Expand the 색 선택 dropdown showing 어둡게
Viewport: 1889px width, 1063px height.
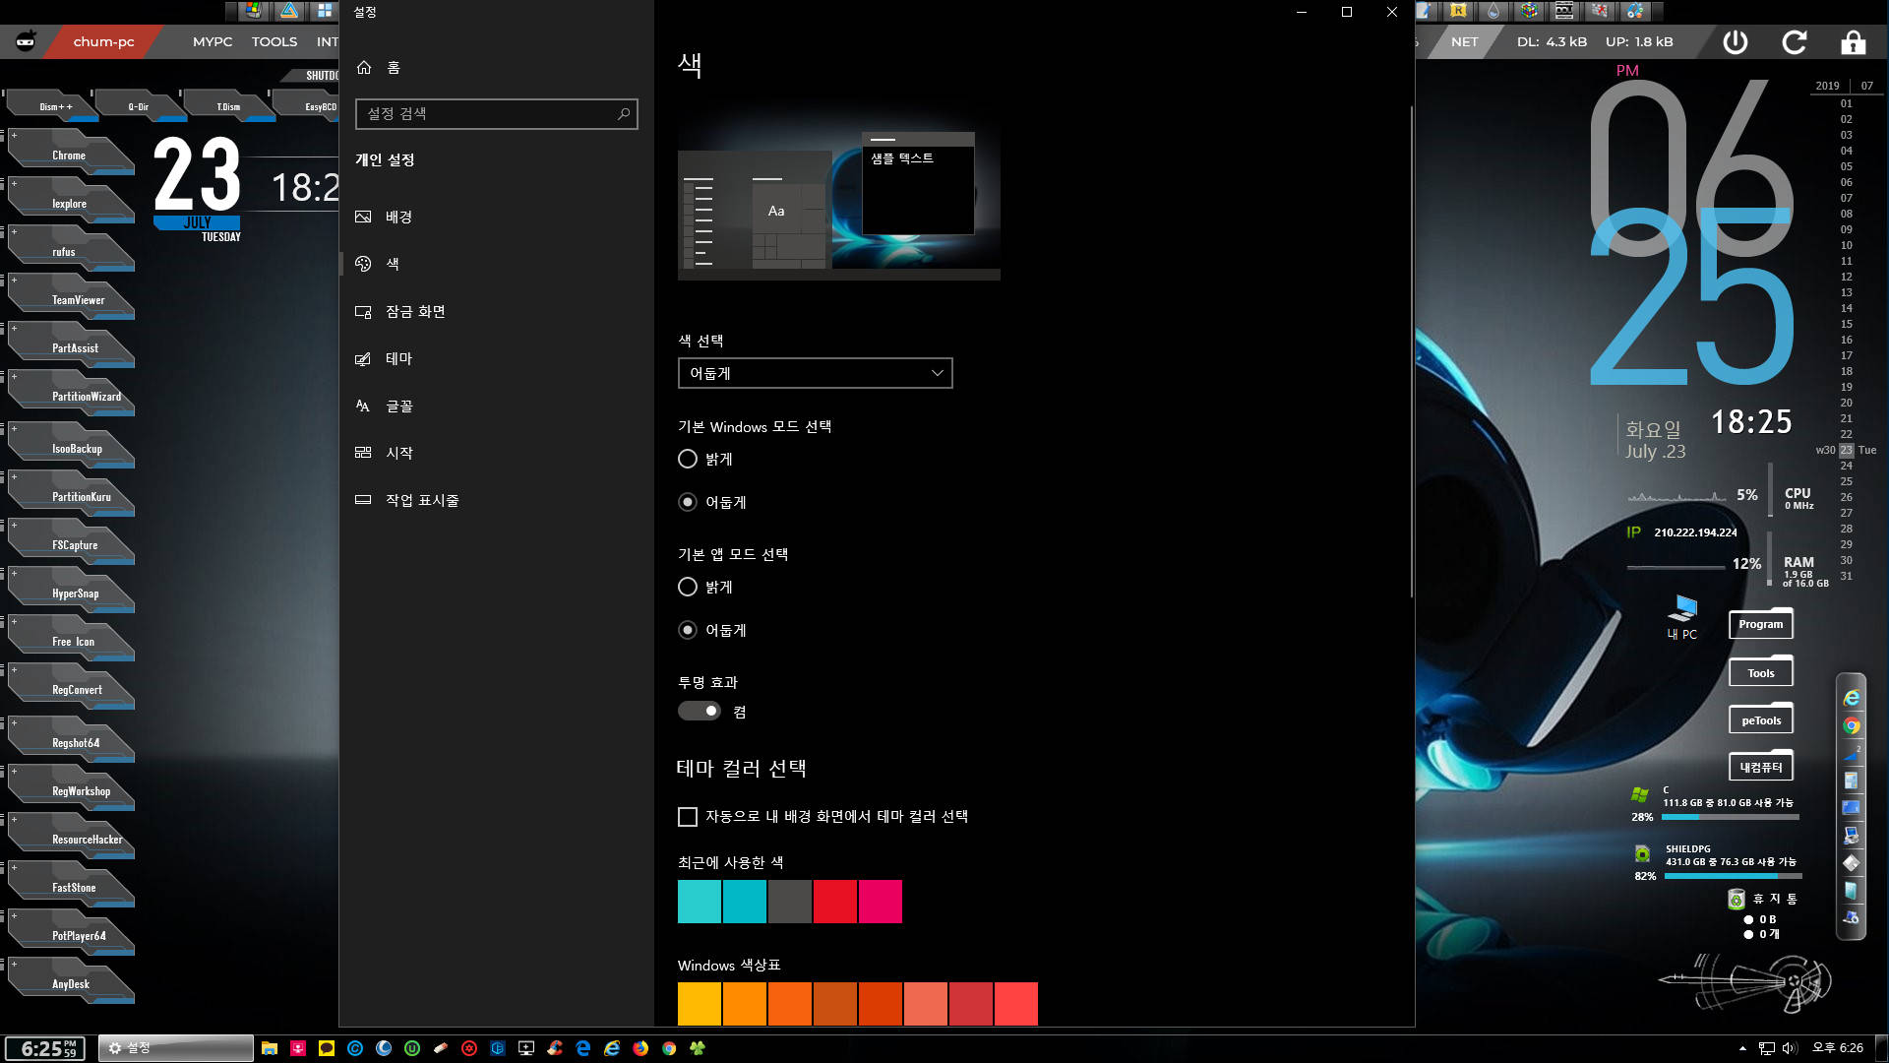coord(815,373)
